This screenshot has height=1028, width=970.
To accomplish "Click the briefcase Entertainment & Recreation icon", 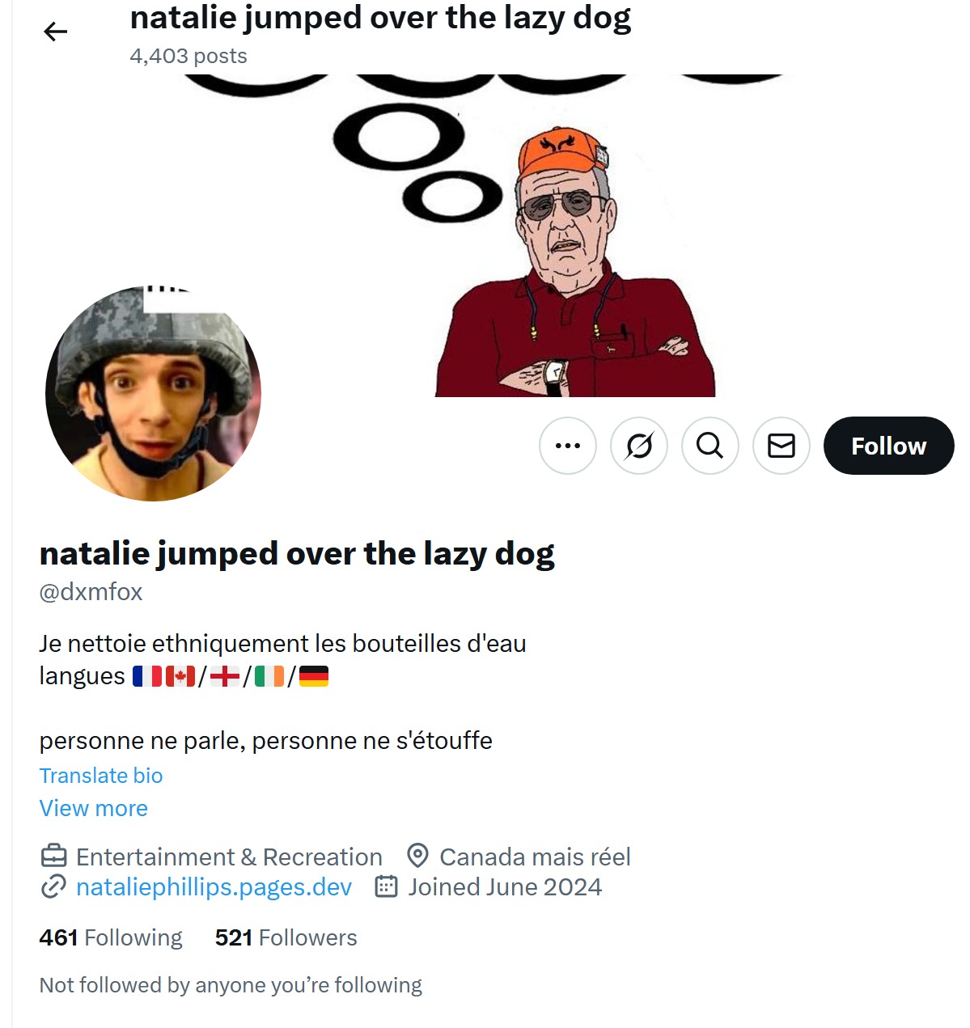I will (53, 856).
